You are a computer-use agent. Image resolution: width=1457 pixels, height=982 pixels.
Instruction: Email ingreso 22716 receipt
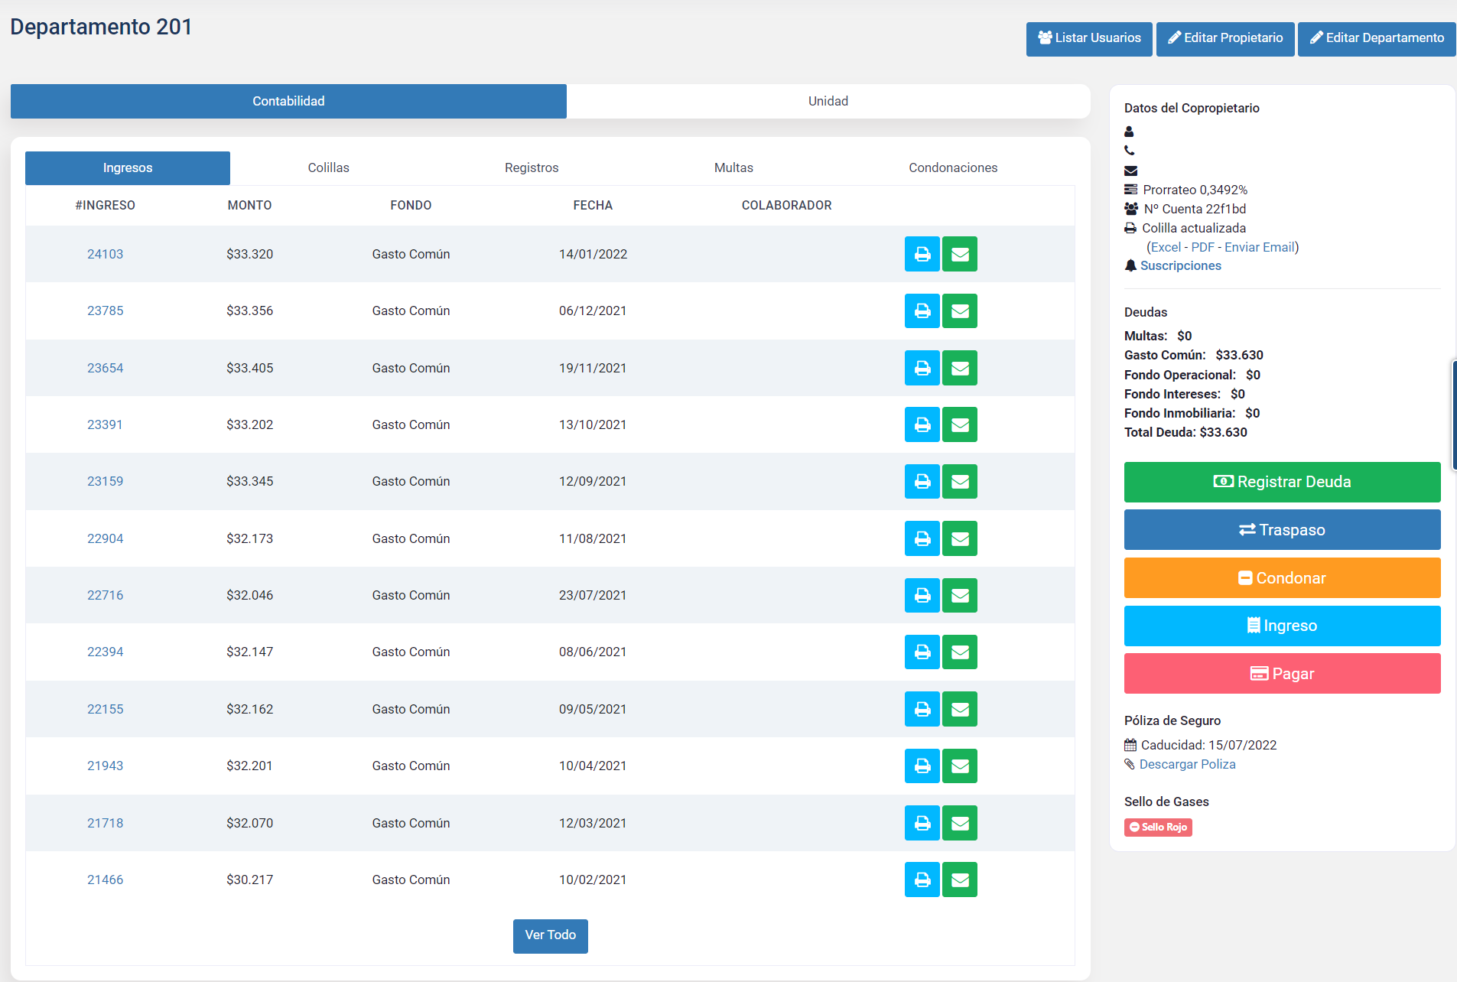(960, 595)
